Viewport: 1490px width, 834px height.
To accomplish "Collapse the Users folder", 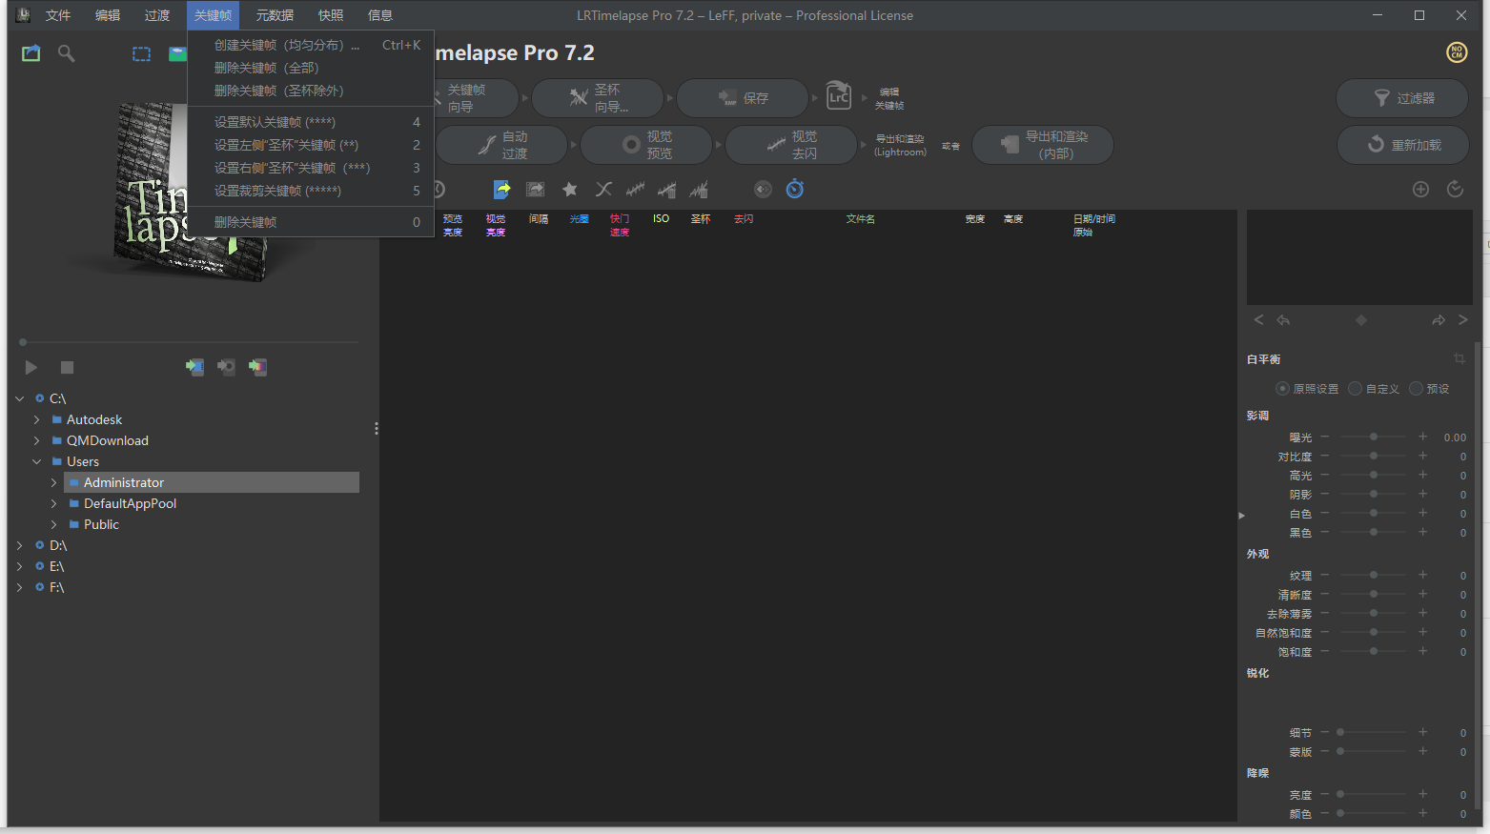I will (x=36, y=461).
